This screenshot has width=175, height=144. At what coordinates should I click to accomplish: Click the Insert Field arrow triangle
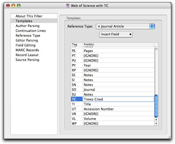[x=131, y=34]
